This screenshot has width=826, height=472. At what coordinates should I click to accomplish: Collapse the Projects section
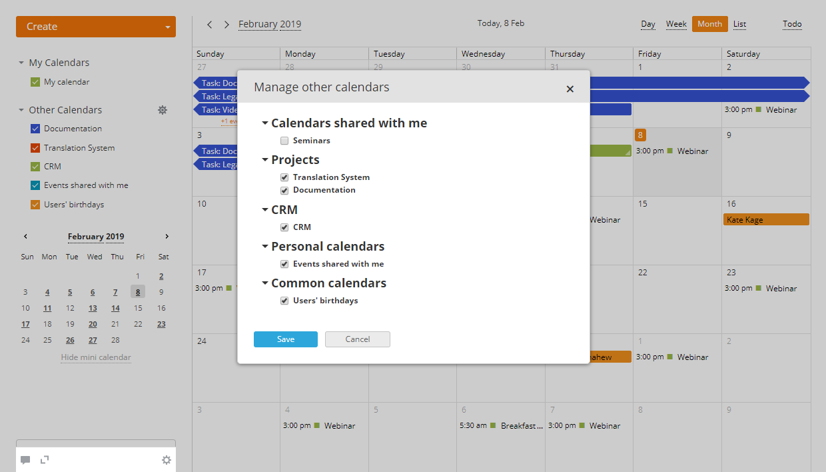coord(264,159)
